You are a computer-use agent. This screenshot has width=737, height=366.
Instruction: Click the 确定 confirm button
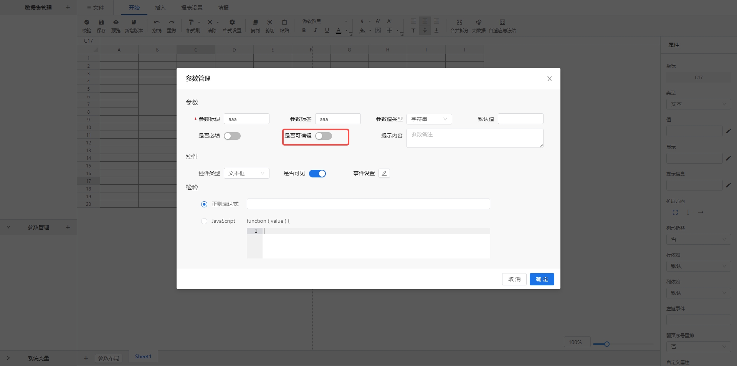[542, 279]
